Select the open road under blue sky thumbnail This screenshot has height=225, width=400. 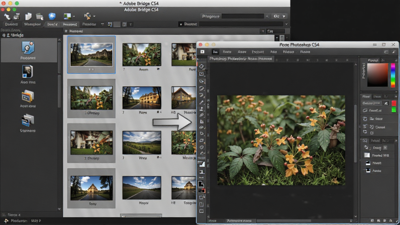click(141, 187)
